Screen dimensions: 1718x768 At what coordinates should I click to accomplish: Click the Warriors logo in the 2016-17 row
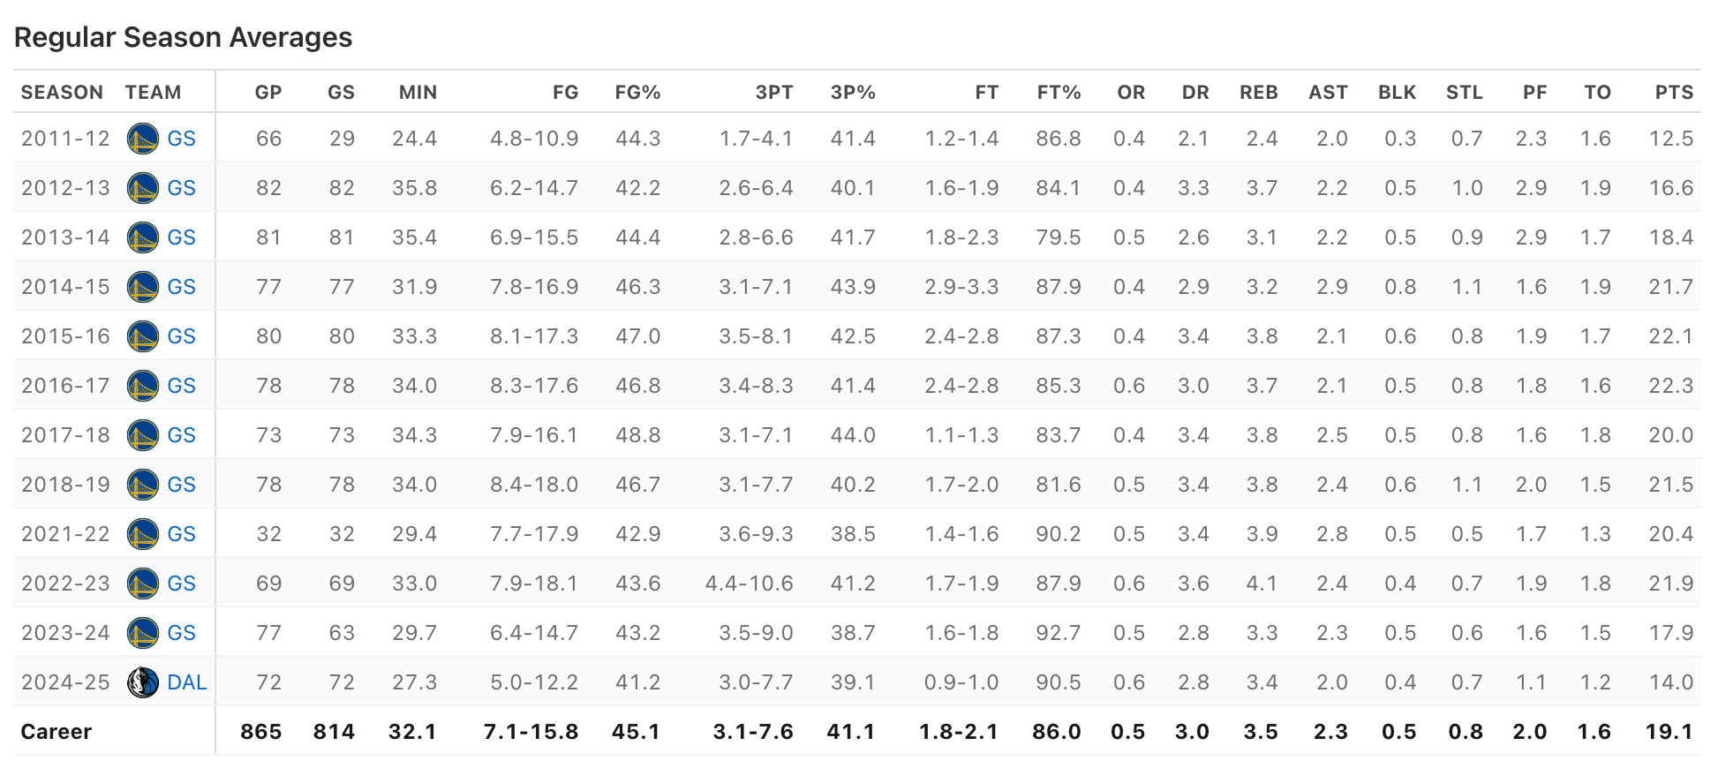pyautogui.click(x=143, y=386)
